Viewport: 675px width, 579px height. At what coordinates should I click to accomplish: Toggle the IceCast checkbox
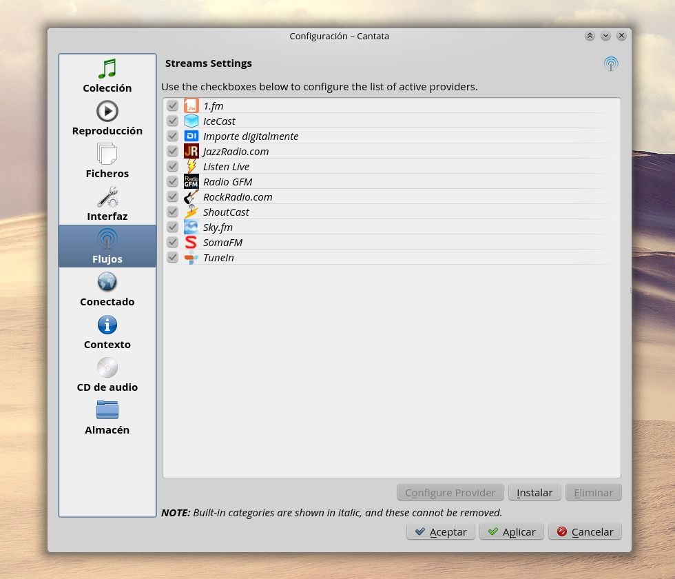(x=172, y=121)
